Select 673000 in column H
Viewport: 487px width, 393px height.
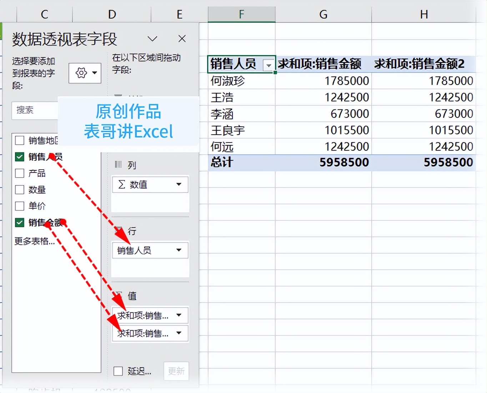coord(424,114)
